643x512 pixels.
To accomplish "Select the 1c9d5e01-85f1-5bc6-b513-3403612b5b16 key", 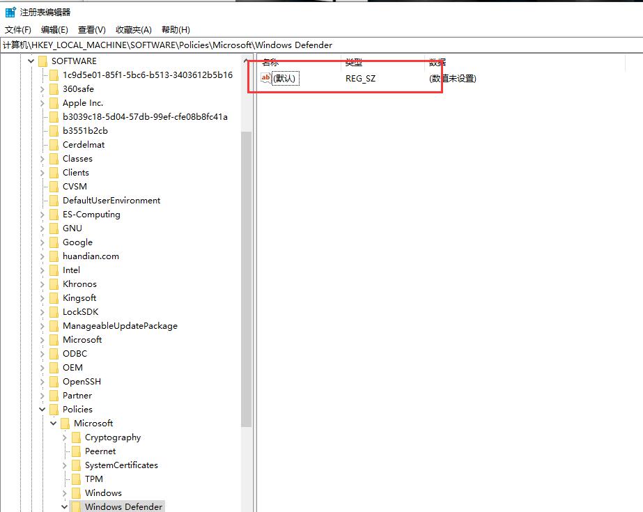I will tap(148, 75).
